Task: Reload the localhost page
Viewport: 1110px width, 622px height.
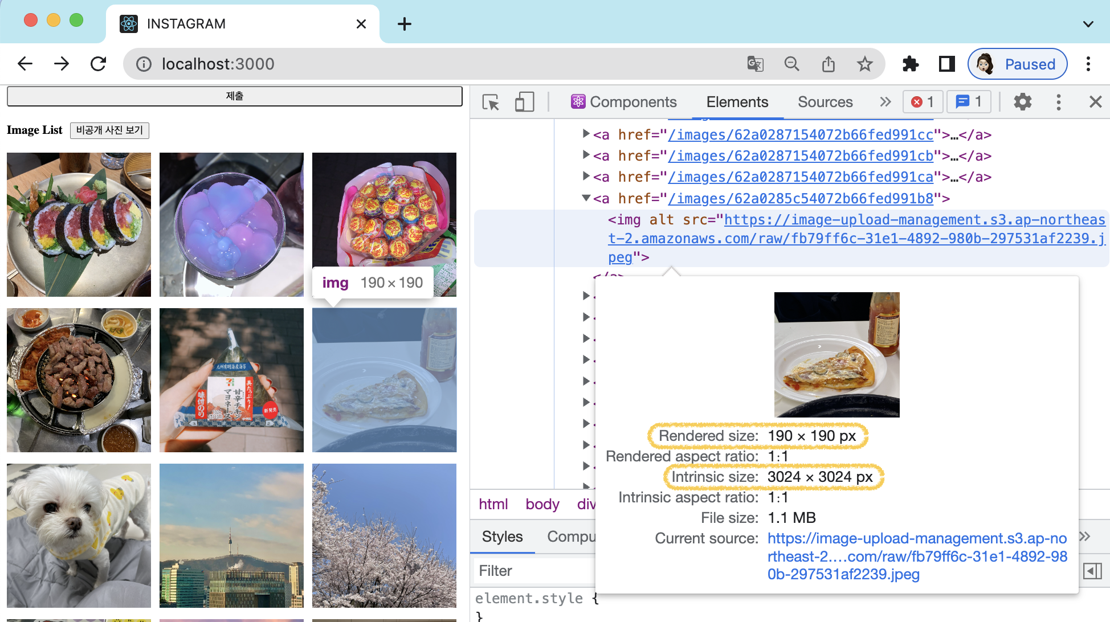Action: click(x=98, y=64)
